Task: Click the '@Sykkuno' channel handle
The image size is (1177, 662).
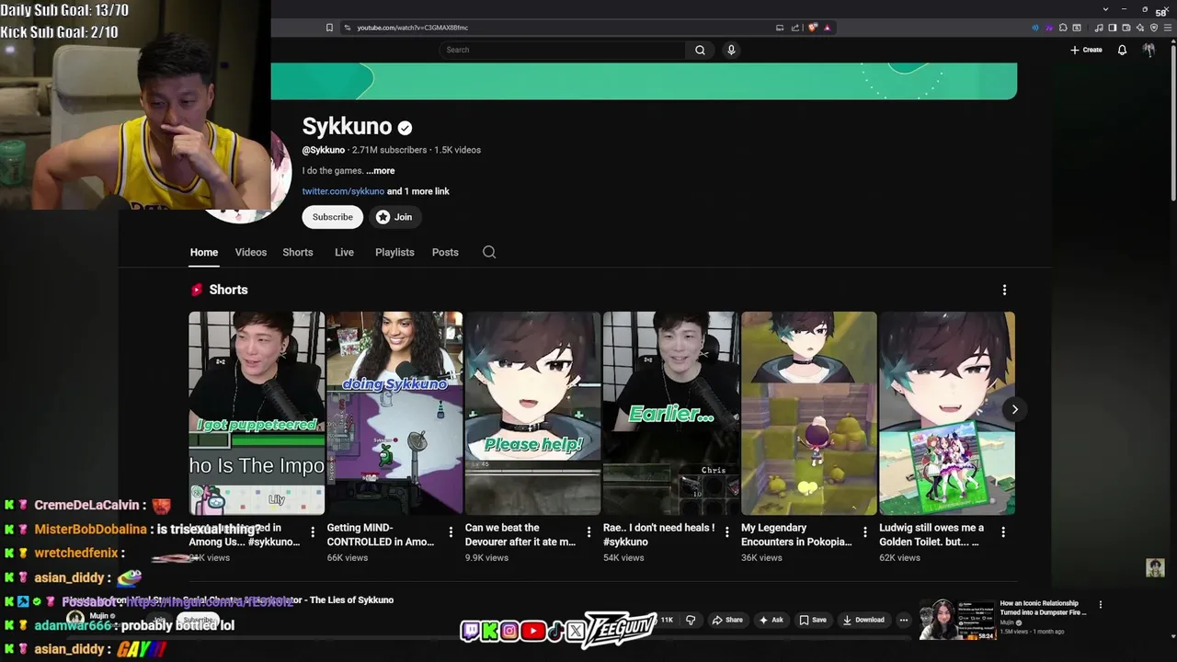Action: point(324,150)
